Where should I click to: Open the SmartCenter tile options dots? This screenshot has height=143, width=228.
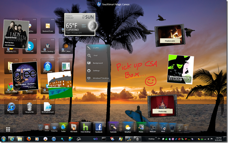[53, 60]
